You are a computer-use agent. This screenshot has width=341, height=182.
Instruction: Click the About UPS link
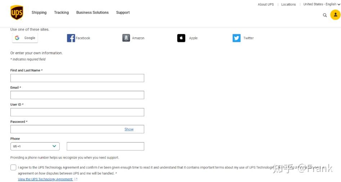click(266, 4)
